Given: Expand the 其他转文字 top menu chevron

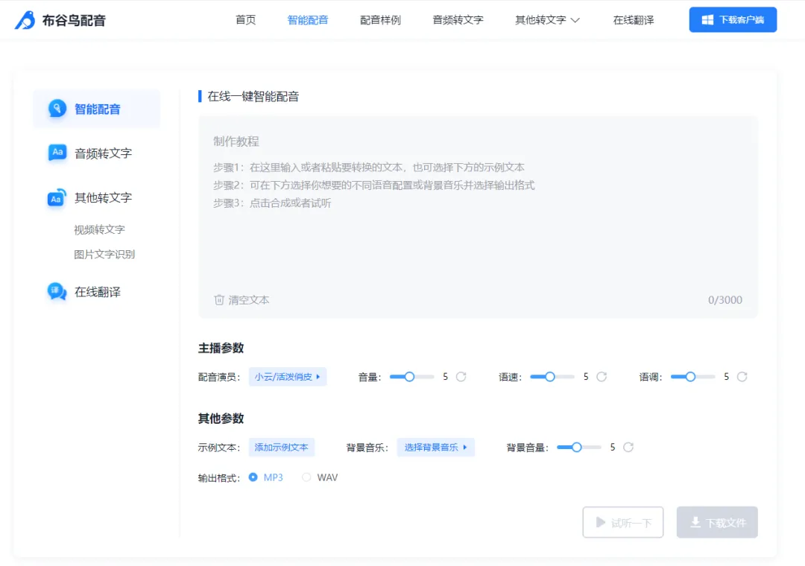Looking at the screenshot, I should (575, 20).
